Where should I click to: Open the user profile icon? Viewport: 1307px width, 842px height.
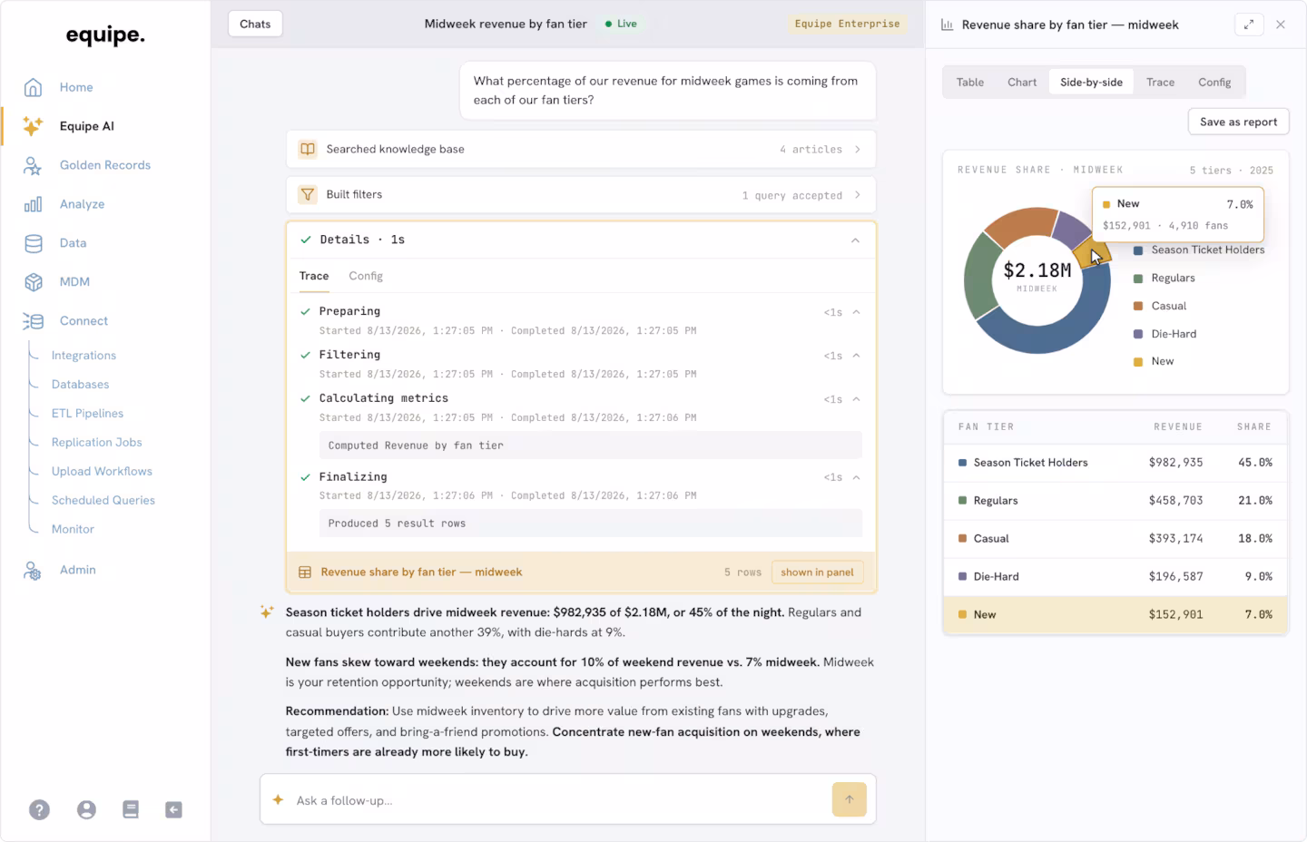(x=86, y=809)
